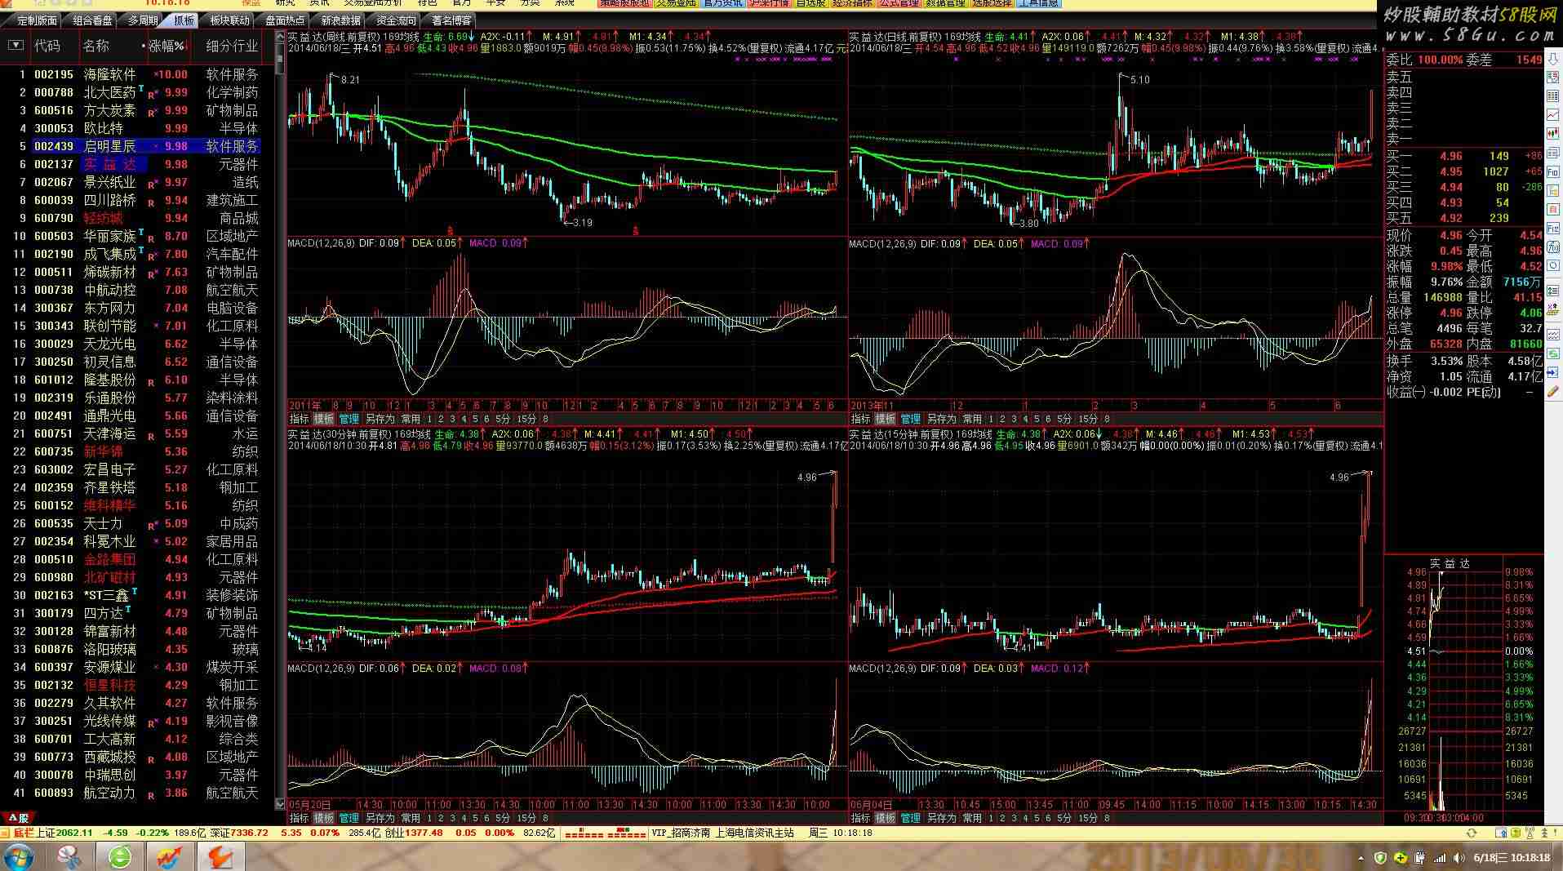Switch to the 组合看盘 tab

pyautogui.click(x=92, y=20)
